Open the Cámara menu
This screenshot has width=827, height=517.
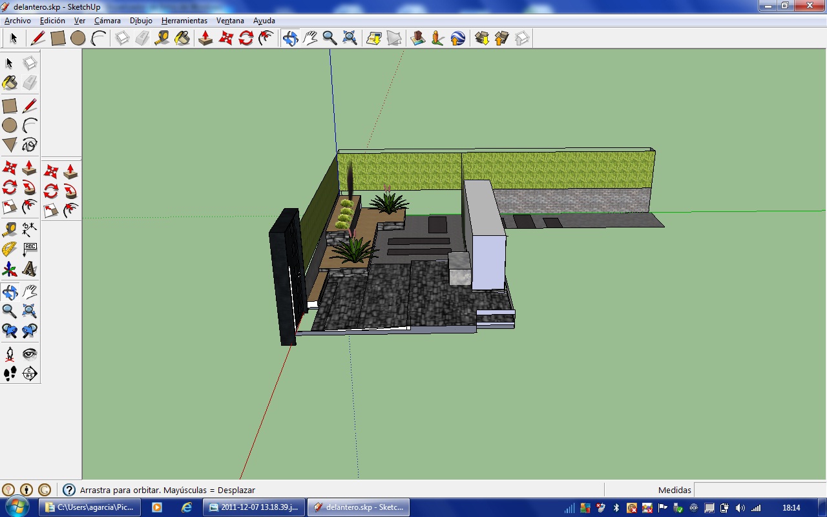[107, 21]
